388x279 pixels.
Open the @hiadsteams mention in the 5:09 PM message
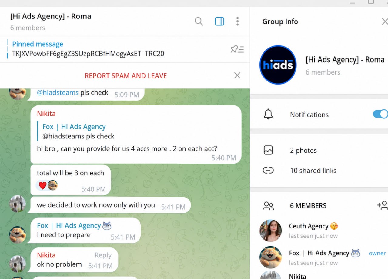58,93
